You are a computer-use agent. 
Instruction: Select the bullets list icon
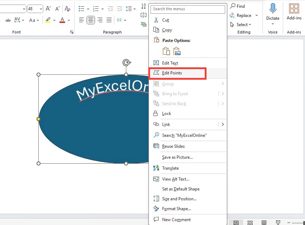tap(81, 9)
